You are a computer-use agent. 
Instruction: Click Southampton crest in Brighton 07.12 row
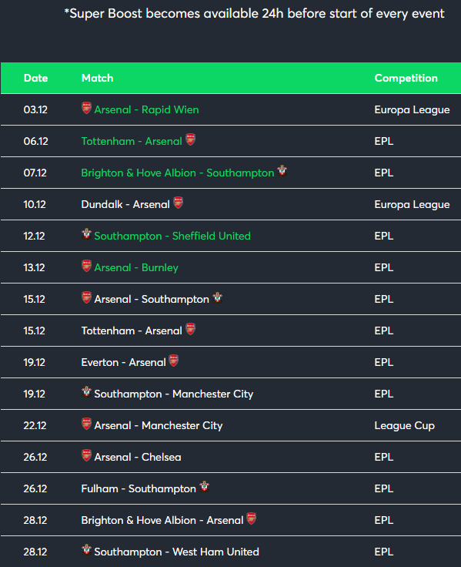pos(282,170)
